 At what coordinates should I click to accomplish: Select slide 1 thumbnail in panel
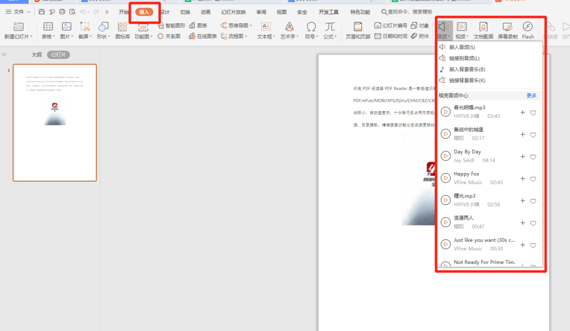pos(55,123)
